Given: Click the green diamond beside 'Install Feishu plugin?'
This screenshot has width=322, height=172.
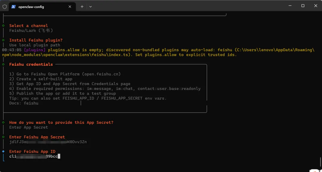Looking at the screenshot, I should tap(3, 40).
